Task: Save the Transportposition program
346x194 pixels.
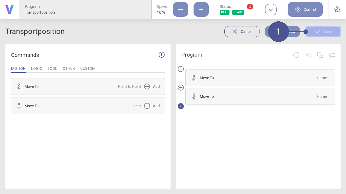Action: 323,32
